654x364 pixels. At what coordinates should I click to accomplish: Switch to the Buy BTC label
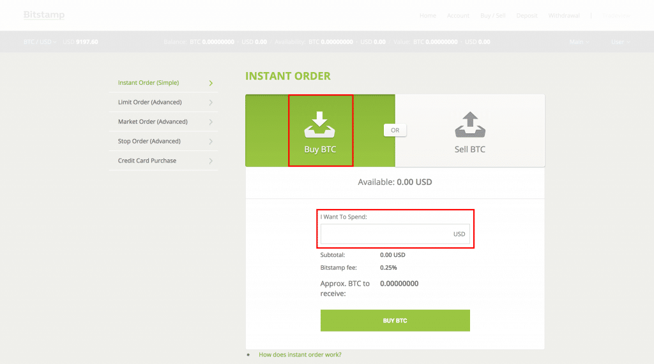[x=320, y=149]
